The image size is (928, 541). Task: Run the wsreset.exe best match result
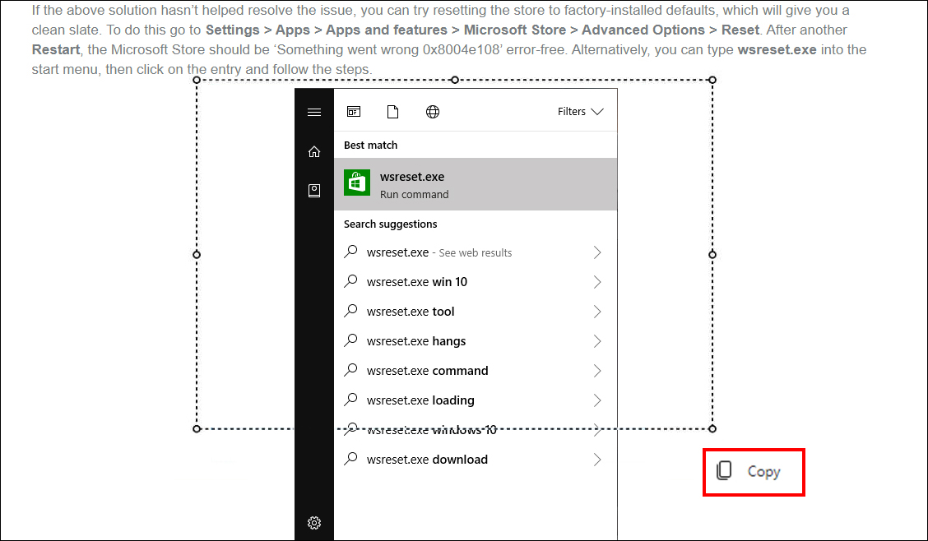[476, 184]
